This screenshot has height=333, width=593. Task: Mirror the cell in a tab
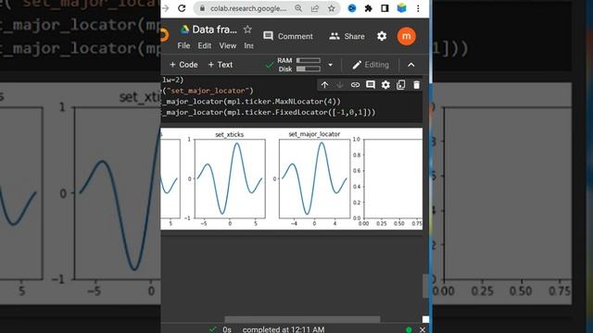(401, 85)
